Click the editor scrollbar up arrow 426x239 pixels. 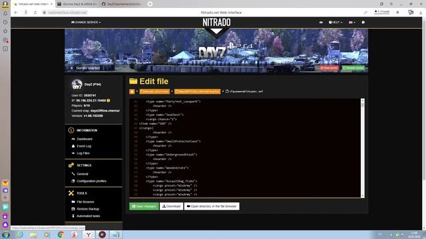[x=362, y=100]
